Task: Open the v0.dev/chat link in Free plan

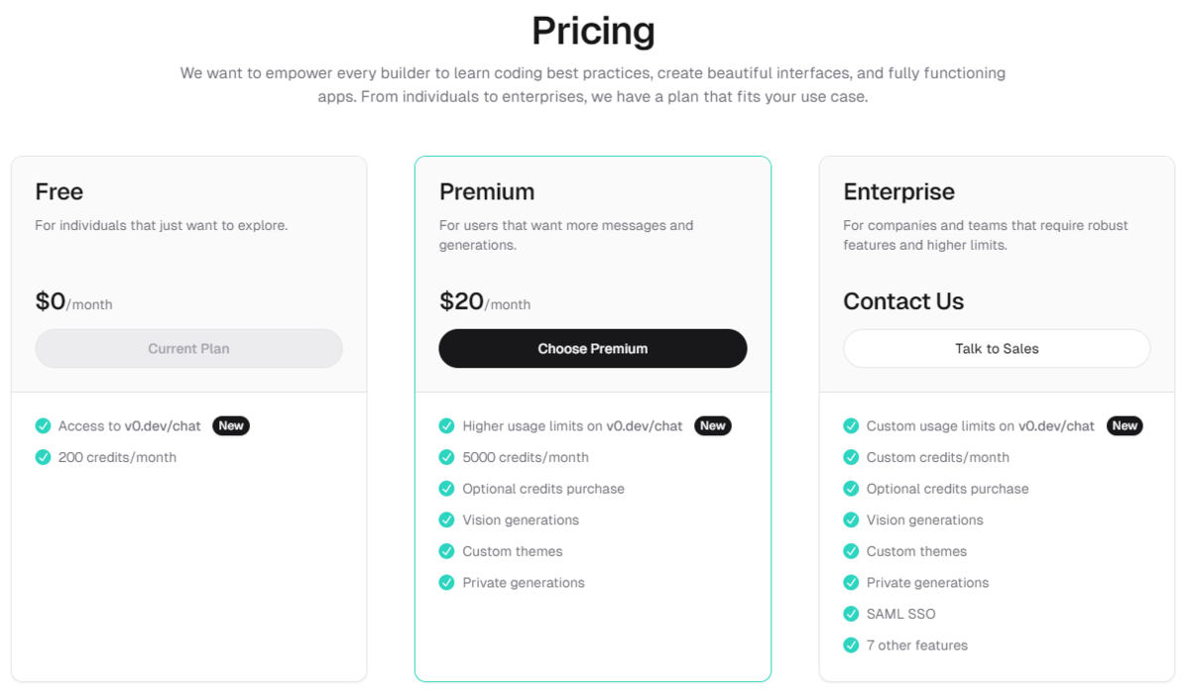Action: click(163, 425)
